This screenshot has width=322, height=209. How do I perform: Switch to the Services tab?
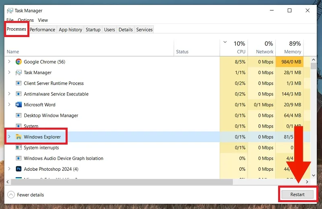(x=144, y=29)
